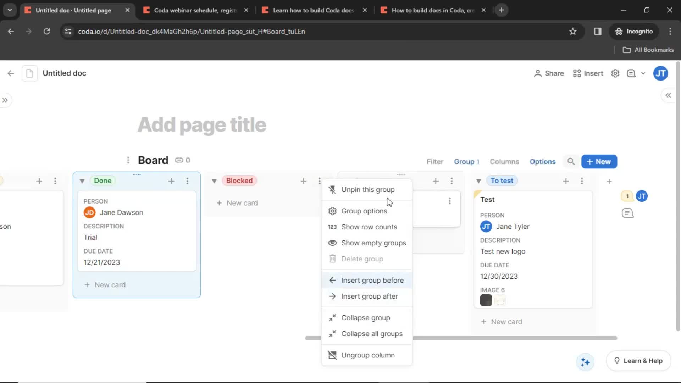Click the black color swatch on Test card
The height and width of the screenshot is (383, 681).
tap(486, 300)
